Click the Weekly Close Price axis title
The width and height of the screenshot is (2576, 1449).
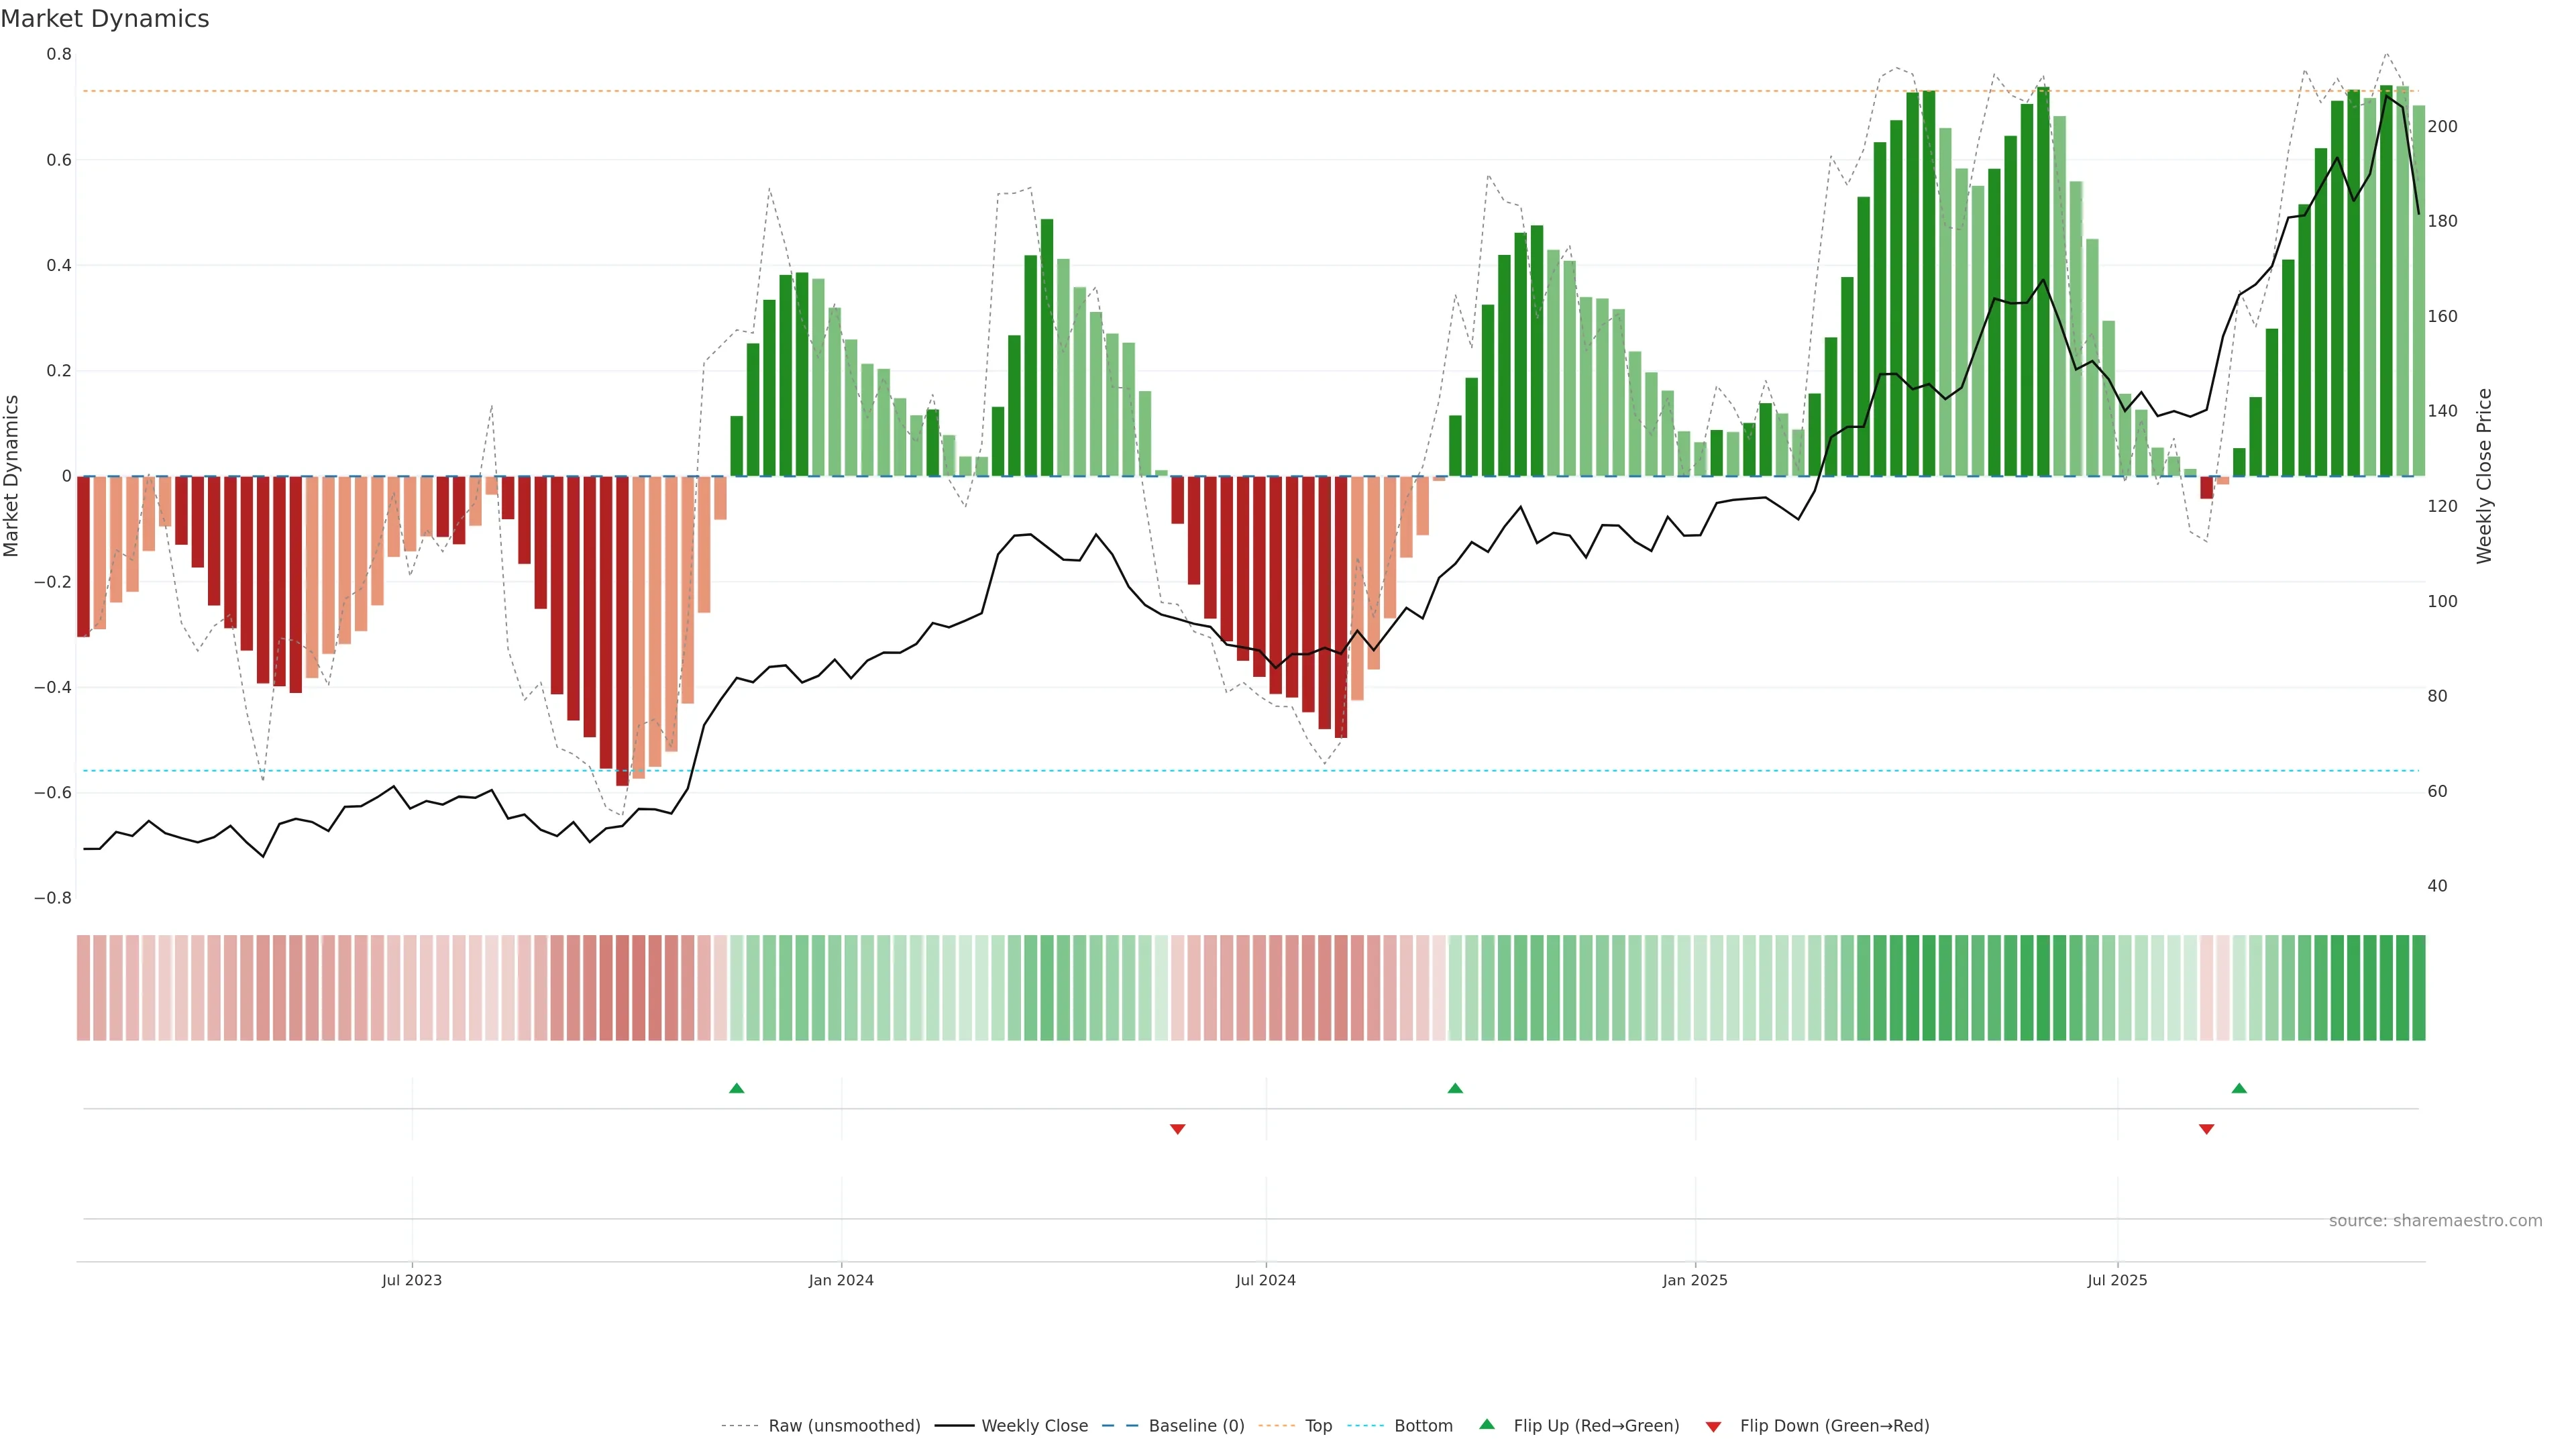2484,476
